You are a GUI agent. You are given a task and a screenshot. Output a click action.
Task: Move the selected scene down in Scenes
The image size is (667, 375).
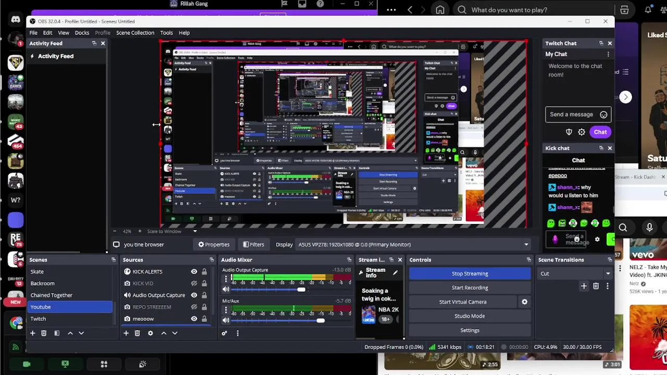pyautogui.click(x=81, y=333)
